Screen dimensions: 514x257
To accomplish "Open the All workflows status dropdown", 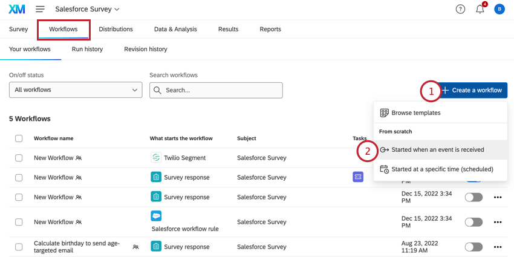I will coord(76,90).
